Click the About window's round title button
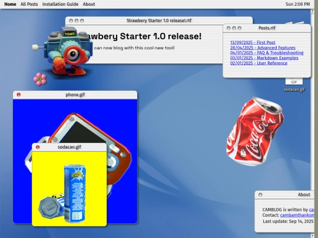This screenshot has height=238, width=318. coord(260,195)
